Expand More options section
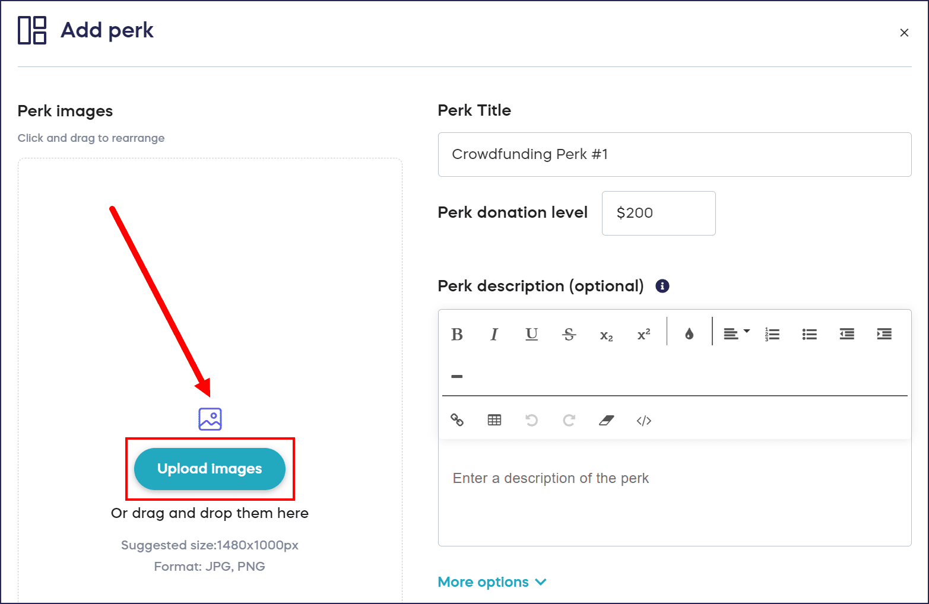Image resolution: width=929 pixels, height=604 pixels. [492, 582]
